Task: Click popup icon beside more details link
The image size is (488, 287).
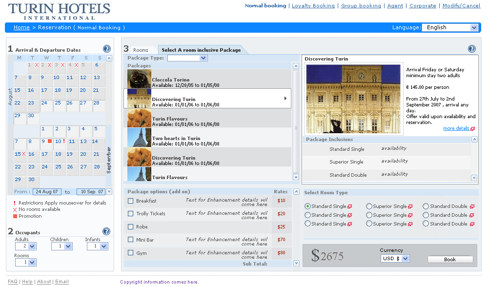Action: click(472, 129)
